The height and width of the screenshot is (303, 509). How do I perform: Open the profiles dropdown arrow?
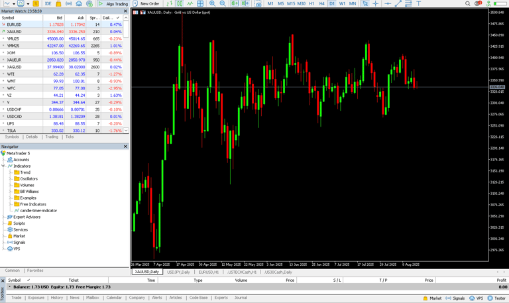coord(28,4)
